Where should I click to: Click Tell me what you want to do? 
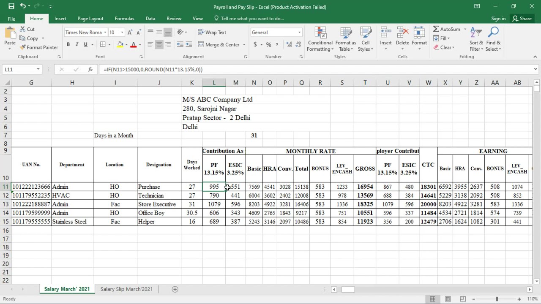coord(249,19)
